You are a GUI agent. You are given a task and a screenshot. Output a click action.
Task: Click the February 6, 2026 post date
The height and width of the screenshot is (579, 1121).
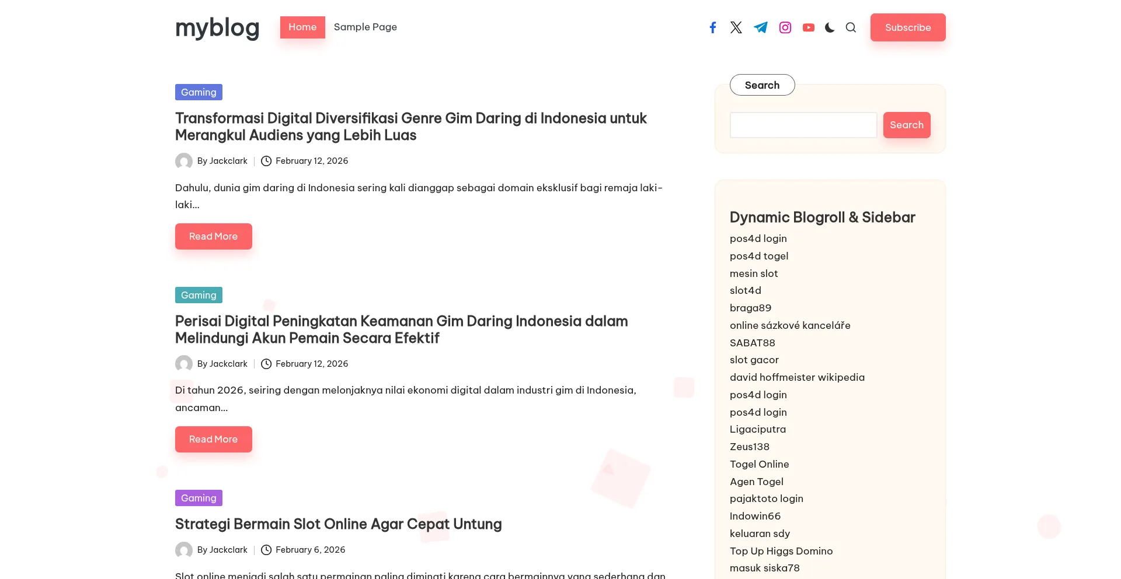point(311,550)
